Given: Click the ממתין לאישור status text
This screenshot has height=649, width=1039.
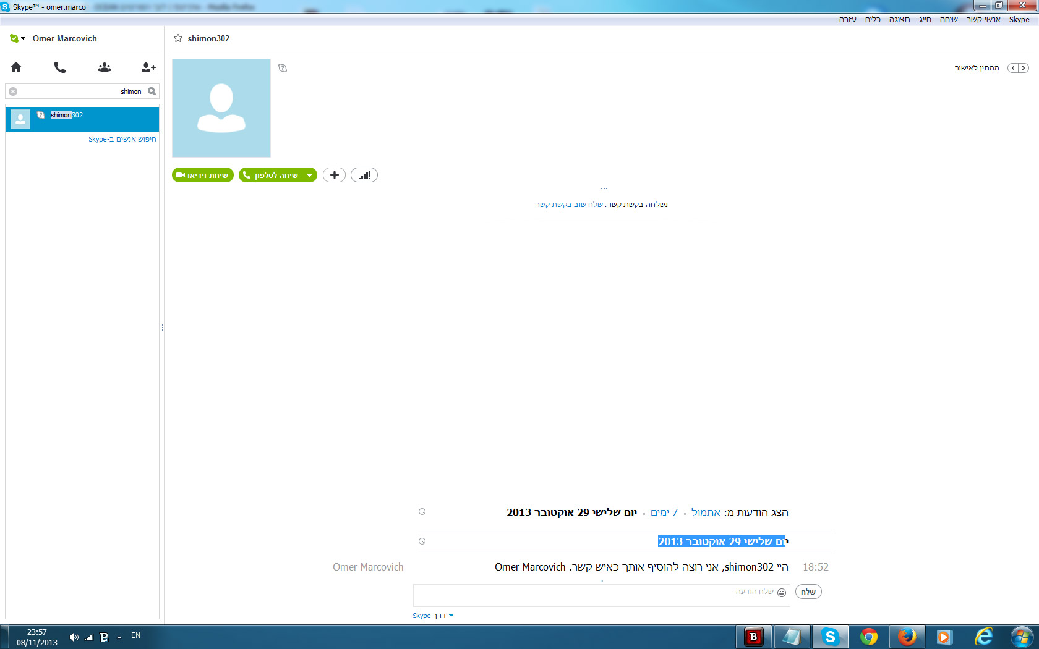Looking at the screenshot, I should 977,68.
